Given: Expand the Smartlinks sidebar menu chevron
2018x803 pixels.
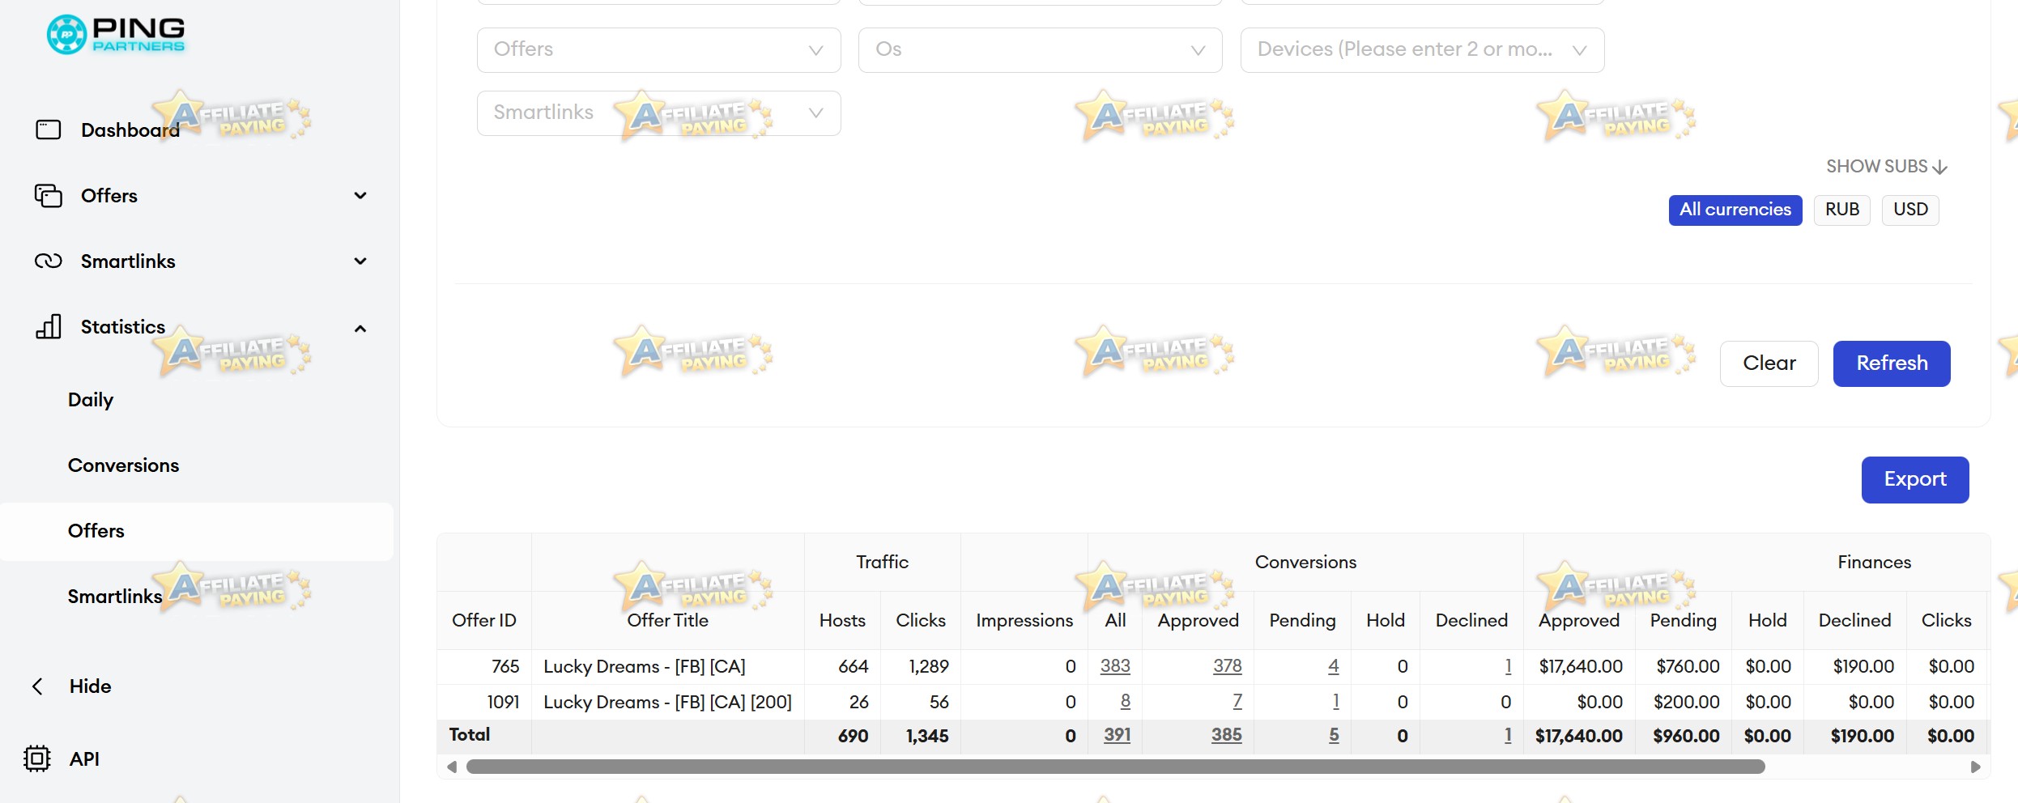Looking at the screenshot, I should 360,261.
